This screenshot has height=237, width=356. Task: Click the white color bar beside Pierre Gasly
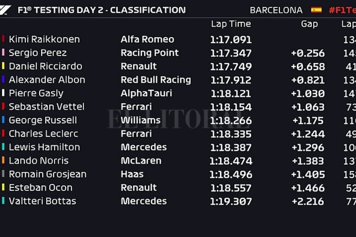pos(3,93)
